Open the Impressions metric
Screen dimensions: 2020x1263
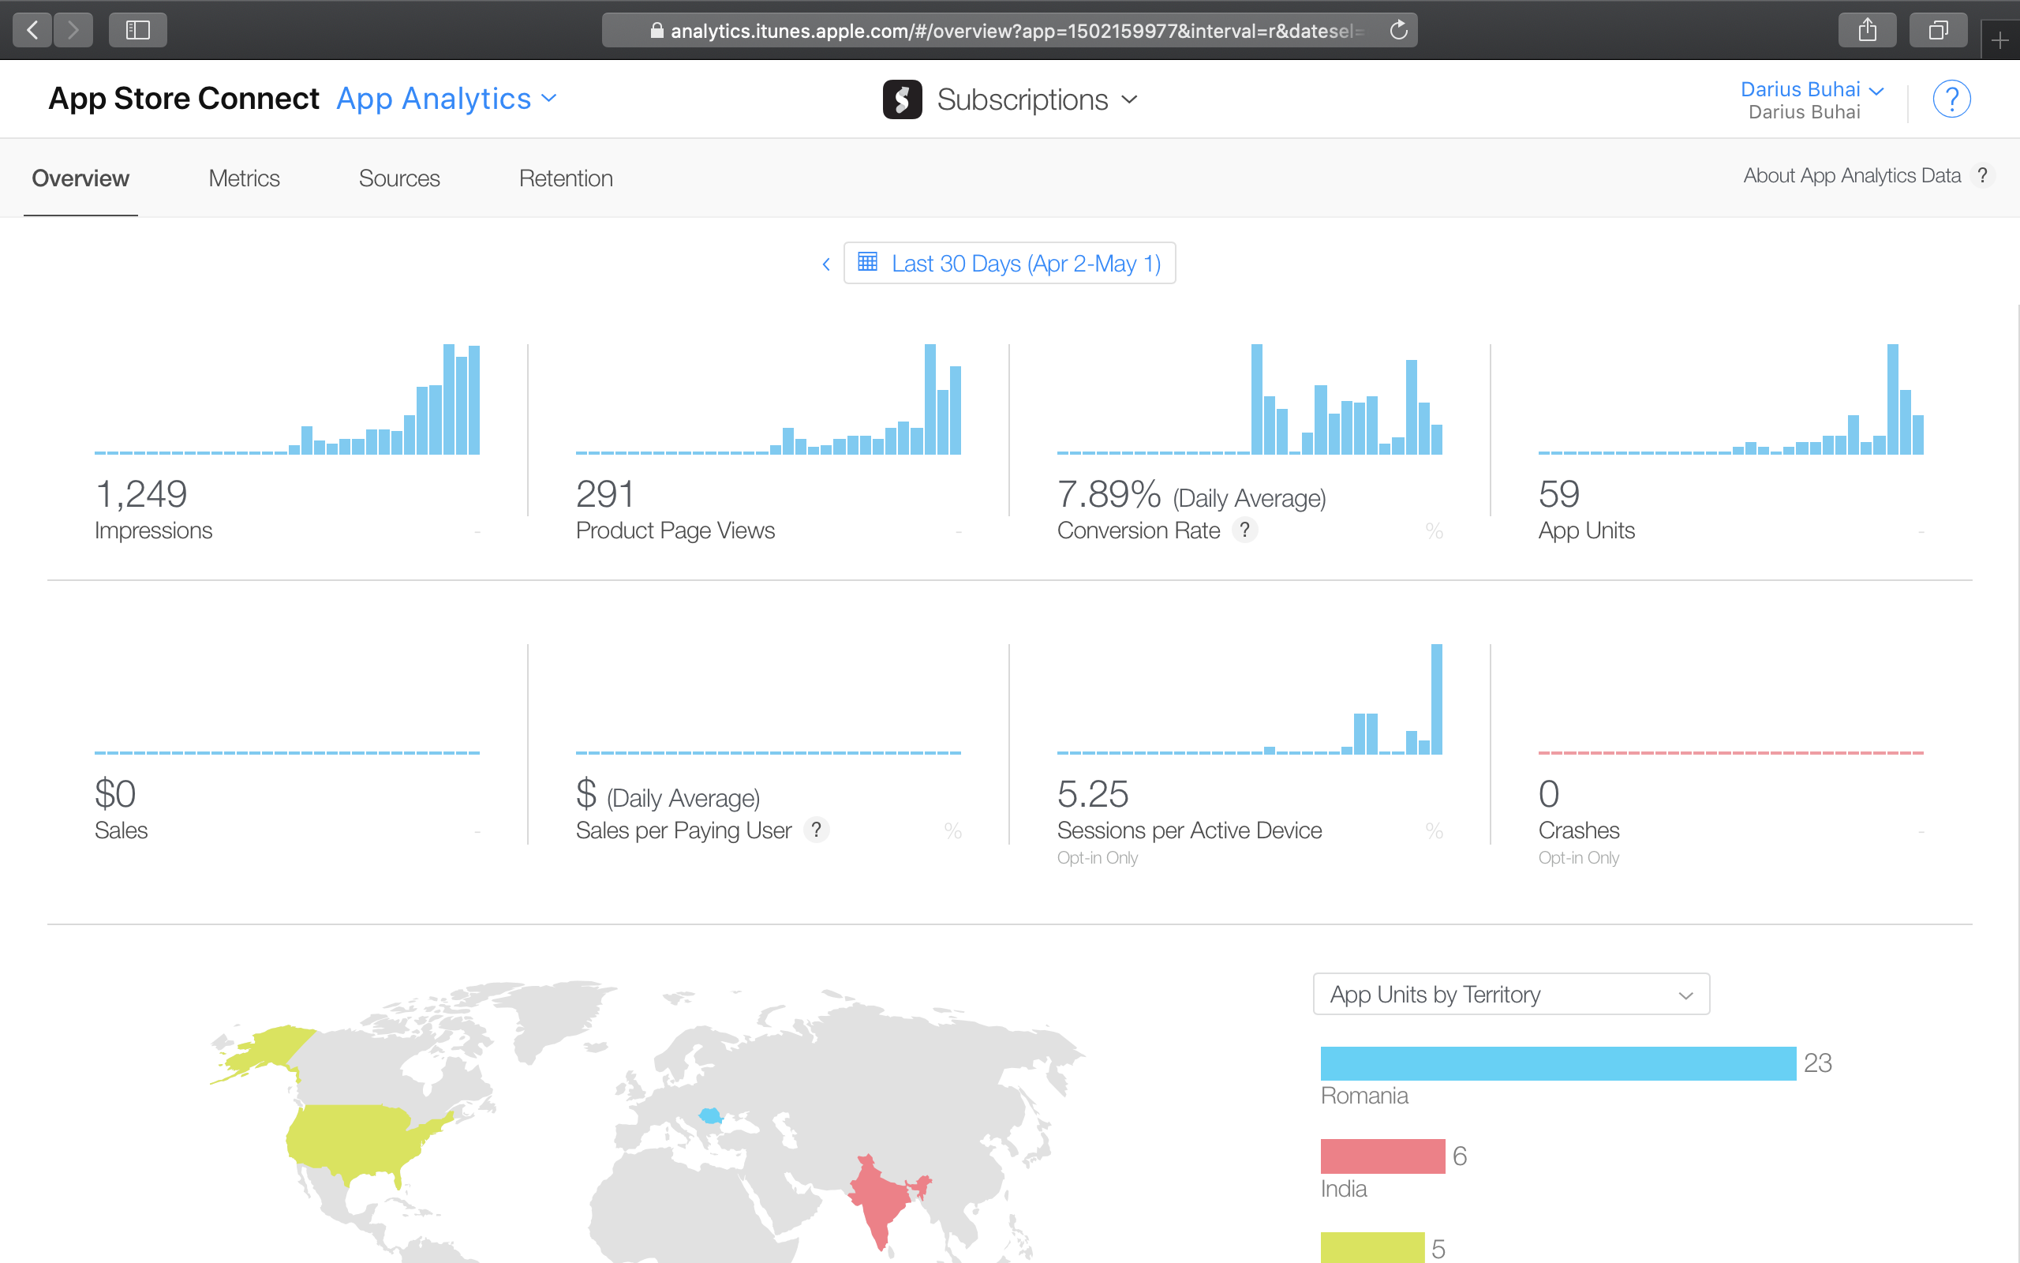click(153, 530)
